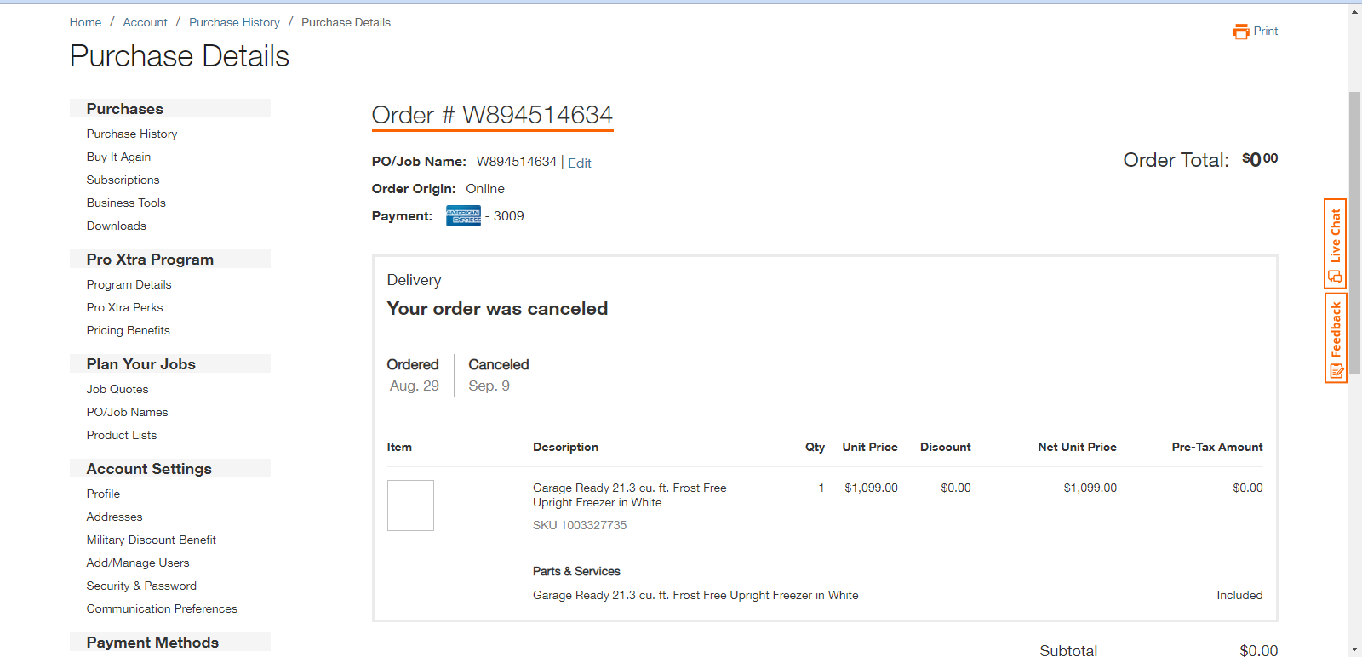Open Communication Preferences
The height and width of the screenshot is (657, 1362).
coord(162,608)
